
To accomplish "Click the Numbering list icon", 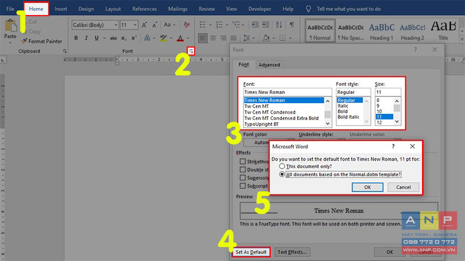I will [x=219, y=24].
